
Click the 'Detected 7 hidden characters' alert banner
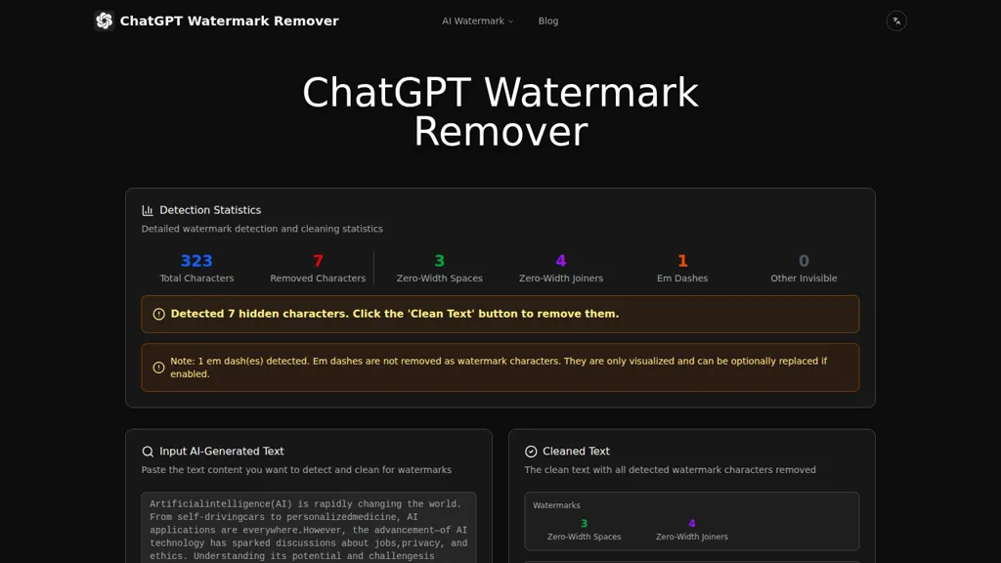(500, 314)
